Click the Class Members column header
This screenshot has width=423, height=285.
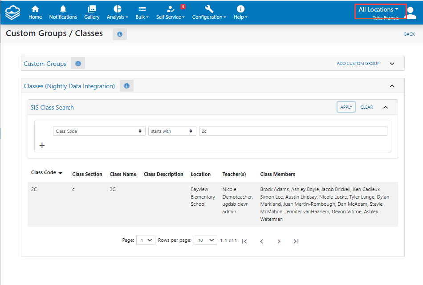(x=277, y=175)
